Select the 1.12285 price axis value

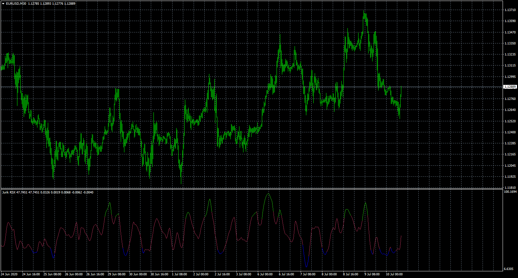pyautogui.click(x=510, y=143)
